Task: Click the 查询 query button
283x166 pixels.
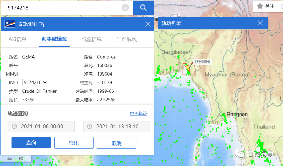Action: [31, 143]
